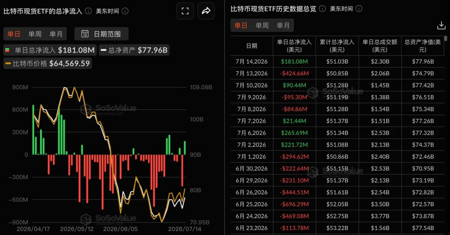This screenshot has height=235, width=450.
Task: Toggle 总净资产 line legend
Action: [x=134, y=50]
